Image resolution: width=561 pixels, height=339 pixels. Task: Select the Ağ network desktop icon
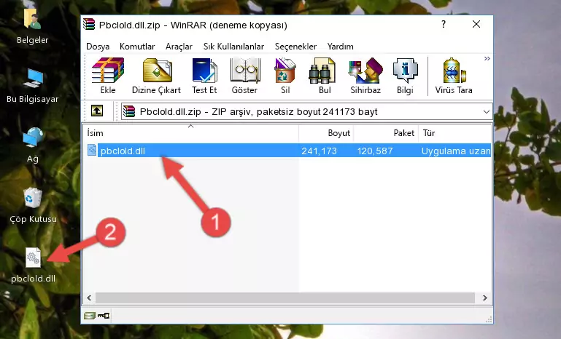coord(33,145)
